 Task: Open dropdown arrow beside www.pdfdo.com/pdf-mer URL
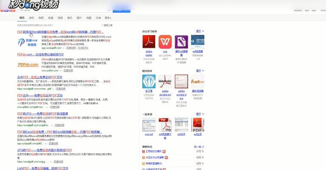[x=47, y=107]
